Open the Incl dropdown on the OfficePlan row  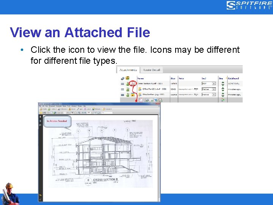pyautogui.click(x=209, y=89)
